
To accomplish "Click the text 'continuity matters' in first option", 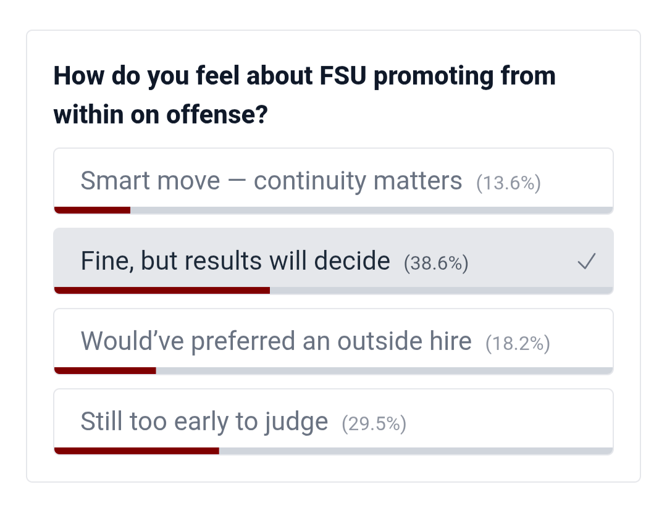I will pyautogui.click(x=358, y=181).
